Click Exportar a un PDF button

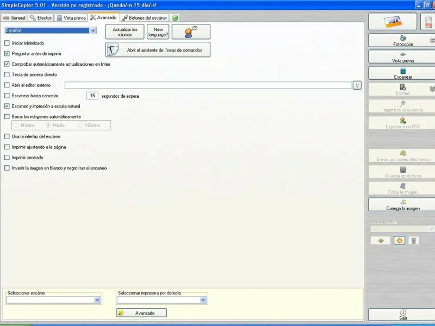coord(403,123)
